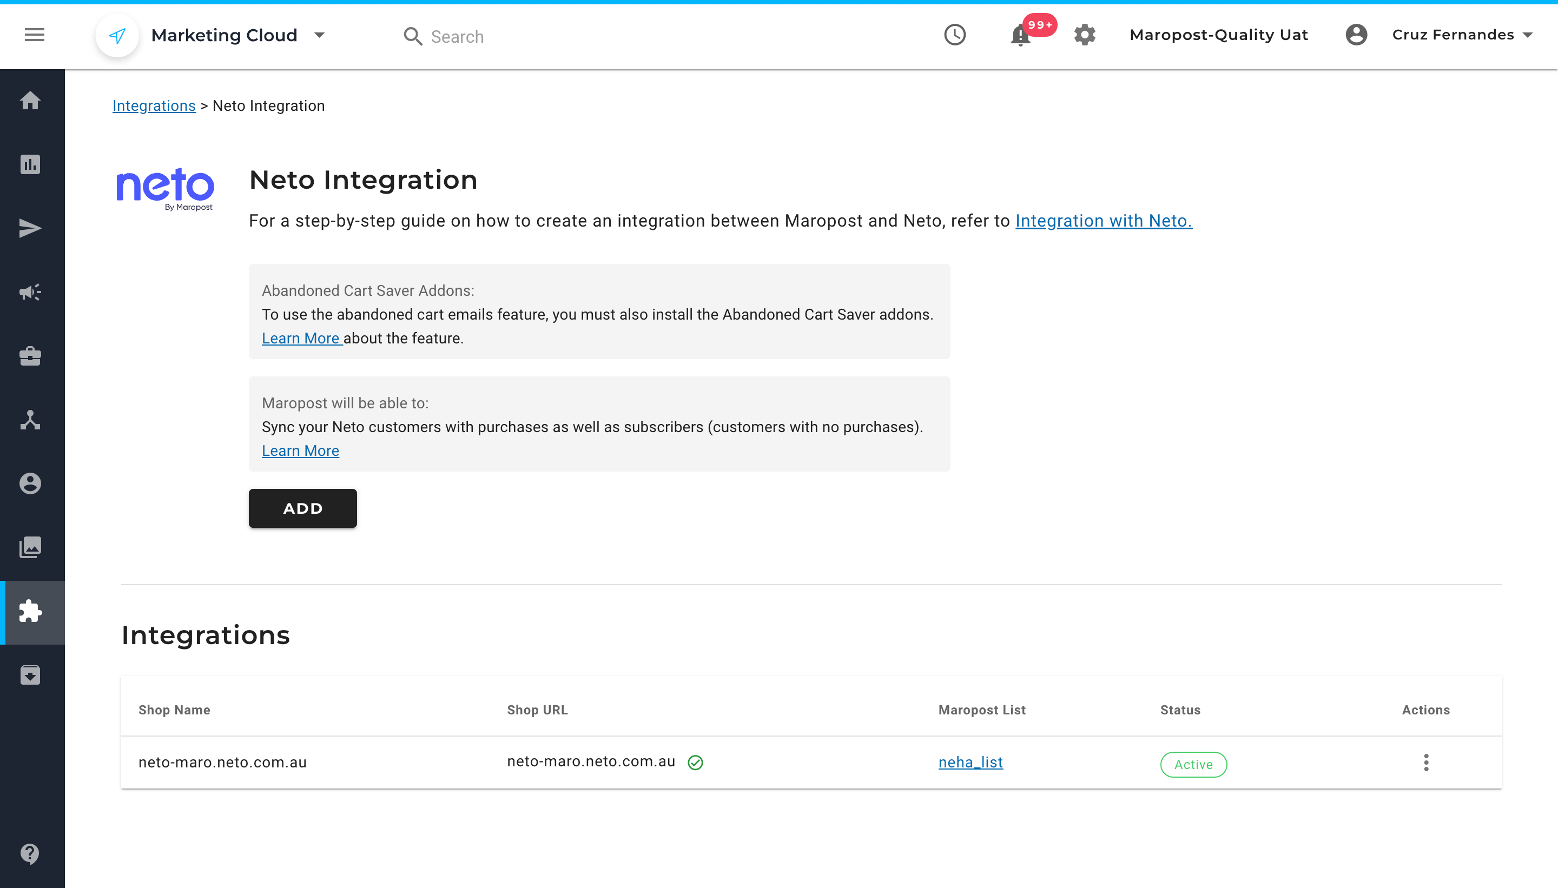Image resolution: width=1558 pixels, height=888 pixels.
Task: Click the notifications bell with 99+ badge
Action: [x=1021, y=35]
